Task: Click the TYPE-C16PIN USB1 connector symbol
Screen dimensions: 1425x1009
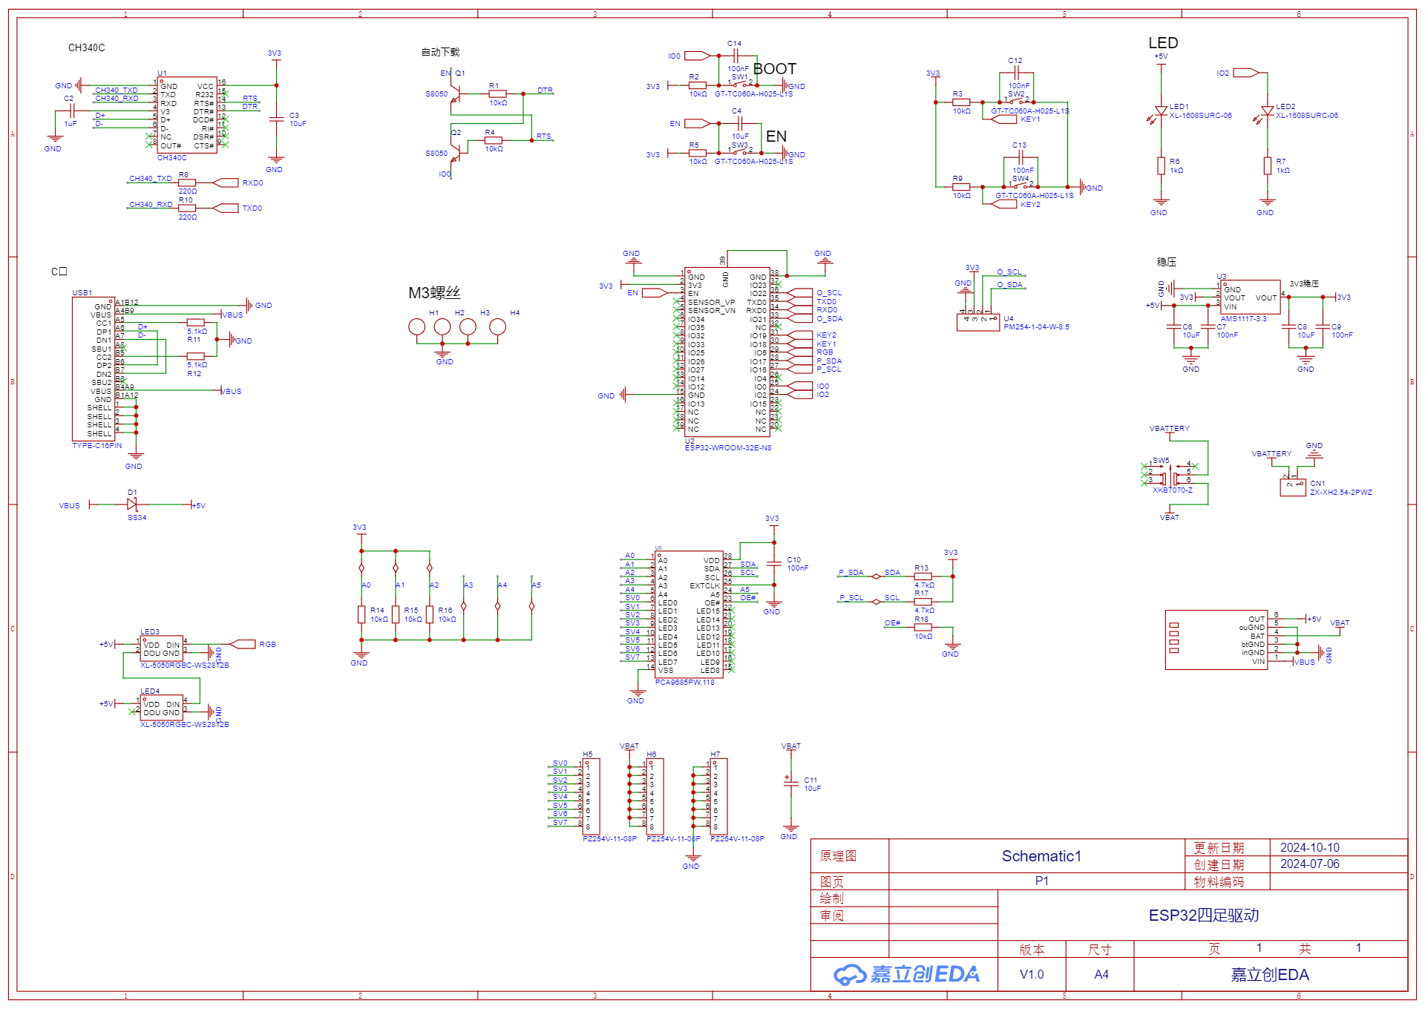Action: (x=93, y=369)
